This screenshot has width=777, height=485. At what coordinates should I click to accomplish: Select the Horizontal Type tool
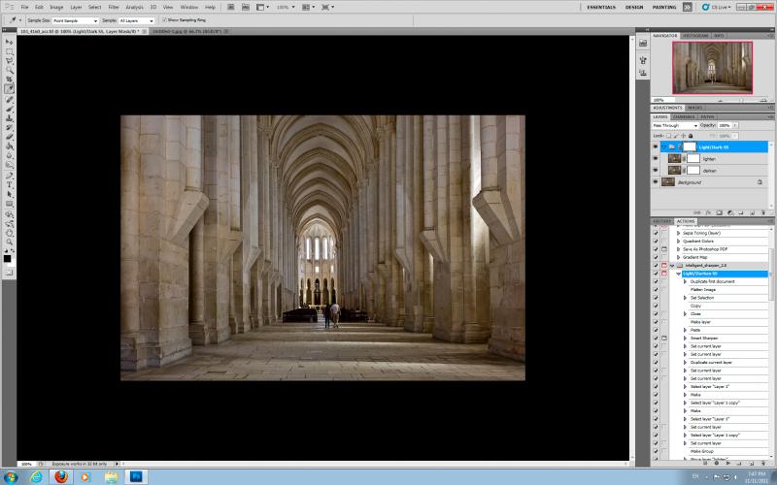coord(9,185)
